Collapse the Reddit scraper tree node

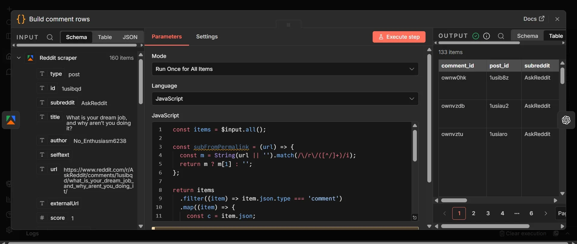point(19,58)
